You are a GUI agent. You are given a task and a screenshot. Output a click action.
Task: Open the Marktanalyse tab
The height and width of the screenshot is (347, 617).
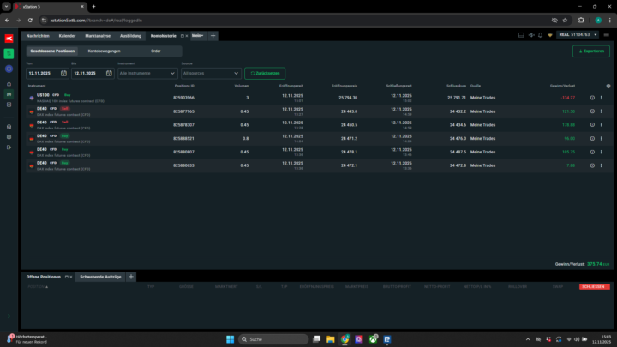pyautogui.click(x=98, y=36)
